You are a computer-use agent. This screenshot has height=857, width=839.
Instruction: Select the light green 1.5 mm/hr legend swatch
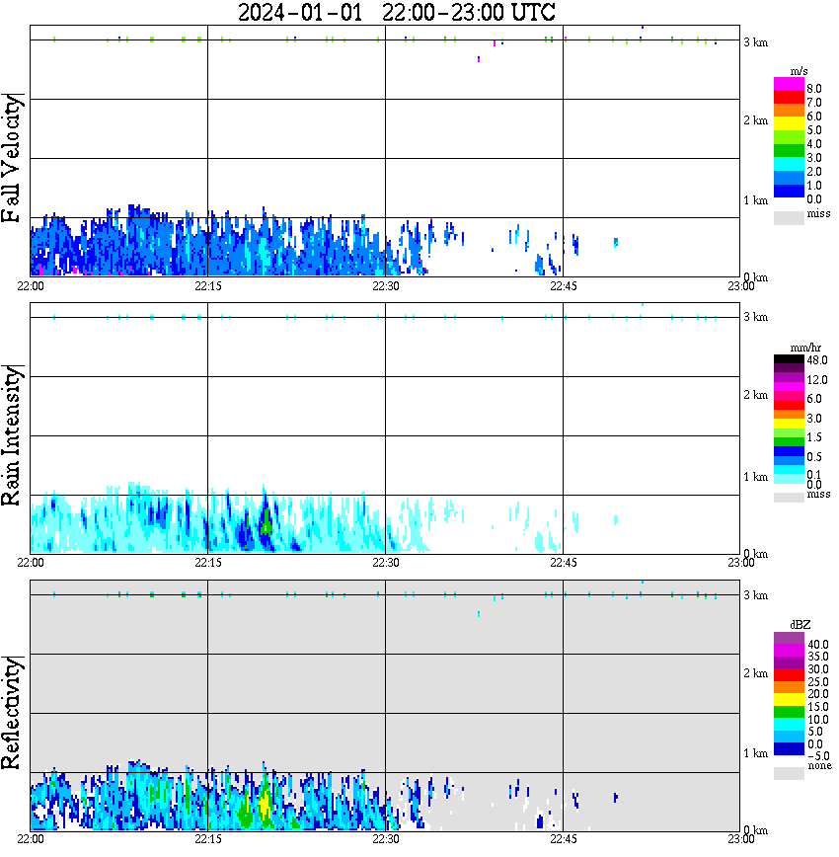click(789, 432)
